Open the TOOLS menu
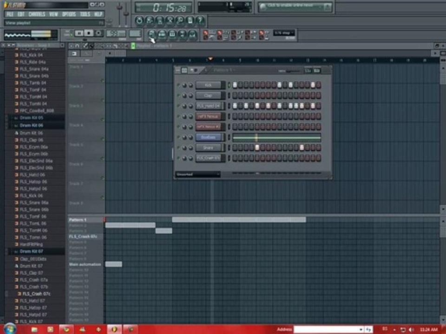 pyautogui.click(x=85, y=14)
